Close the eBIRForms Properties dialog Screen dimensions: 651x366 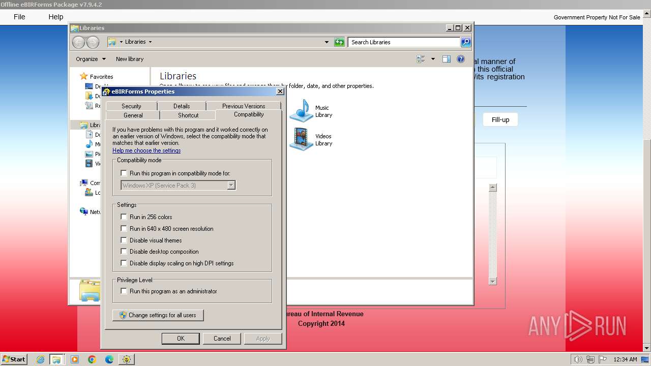coord(280,91)
